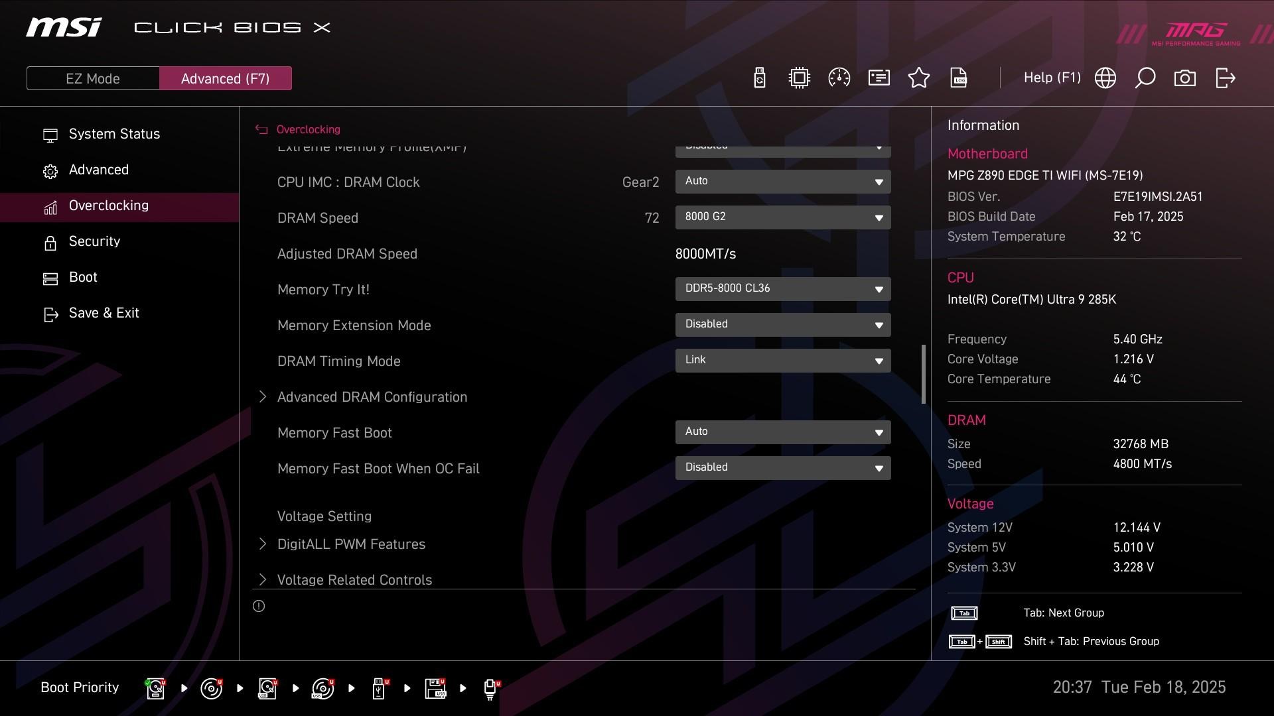Click the Adjusted DRAM Speed 8000MT/s value
Viewport: 1274px width, 716px height.
click(705, 254)
